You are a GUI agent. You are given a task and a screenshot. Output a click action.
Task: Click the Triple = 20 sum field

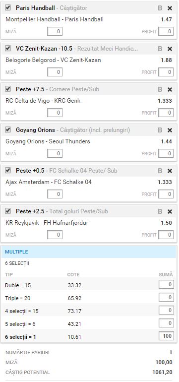[x=166, y=298]
